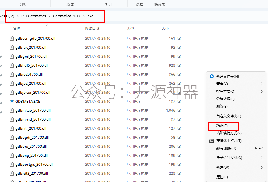Choose 粘贴(P) from the context menu
This screenshot has height=182, width=268.
tap(236, 126)
